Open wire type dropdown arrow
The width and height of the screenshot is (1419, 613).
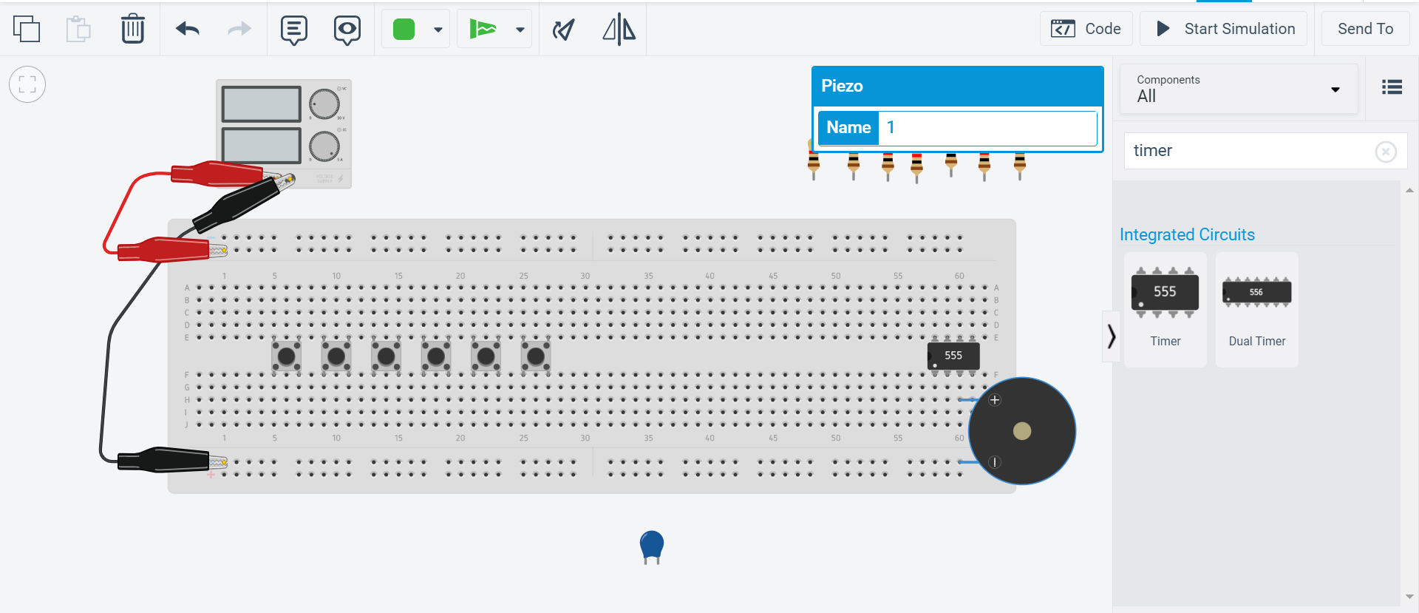point(520,30)
